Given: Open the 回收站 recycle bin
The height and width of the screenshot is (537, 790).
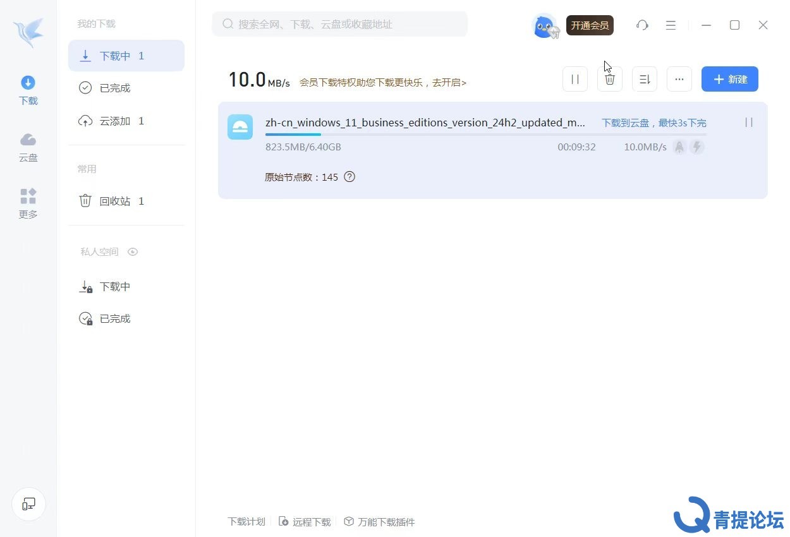Looking at the screenshot, I should click(x=126, y=201).
